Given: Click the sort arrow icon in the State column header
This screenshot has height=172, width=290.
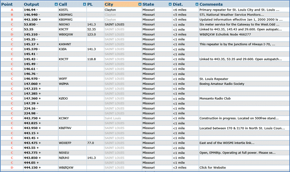Looking at the screenshot, I should pyautogui.click(x=170, y=4).
